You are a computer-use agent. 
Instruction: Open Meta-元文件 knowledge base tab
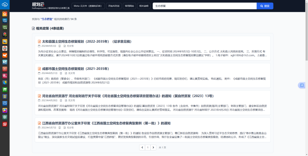click(x=88, y=6)
